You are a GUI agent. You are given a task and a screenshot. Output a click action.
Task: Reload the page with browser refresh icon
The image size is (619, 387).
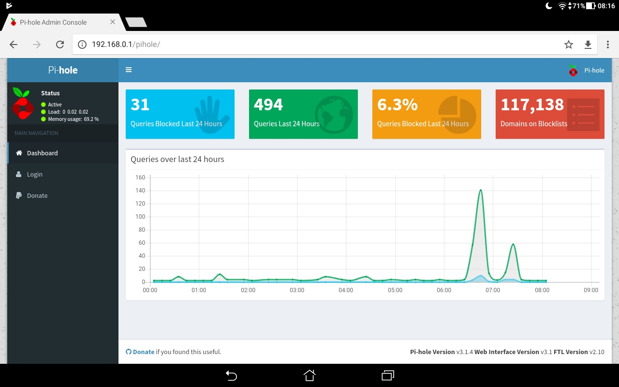click(60, 45)
